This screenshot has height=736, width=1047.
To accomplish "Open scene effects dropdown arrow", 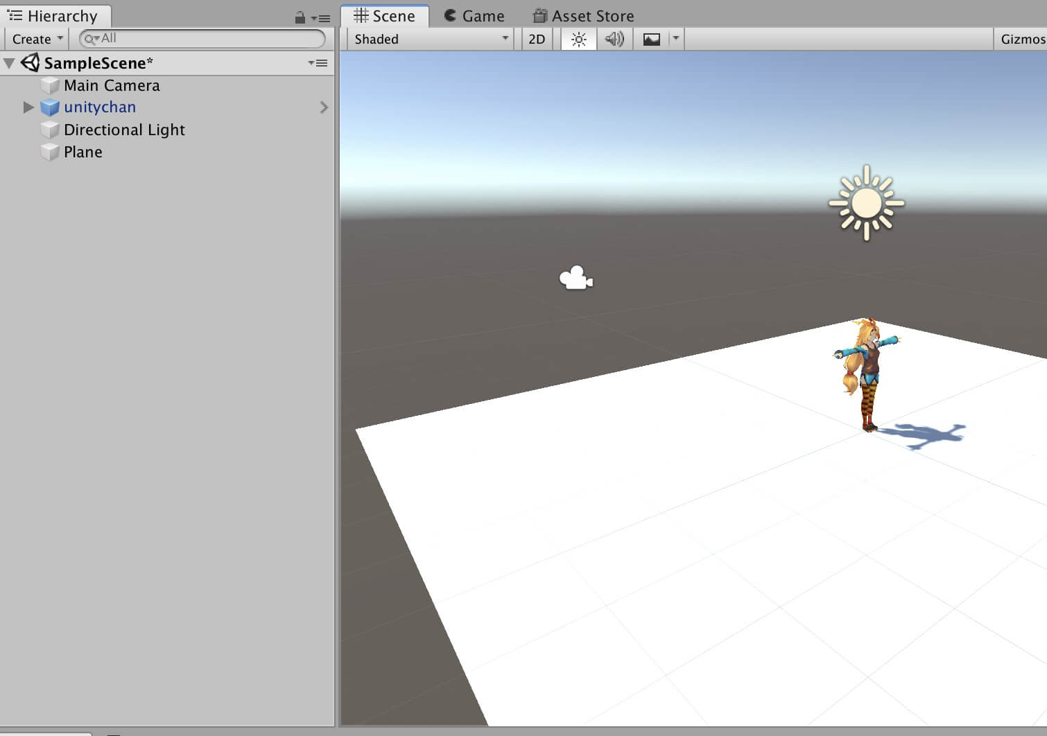I will (x=676, y=39).
